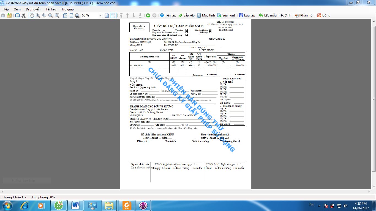376x211 pixels.
Task: Open the Trợ giúp menu
Action: [67, 9]
